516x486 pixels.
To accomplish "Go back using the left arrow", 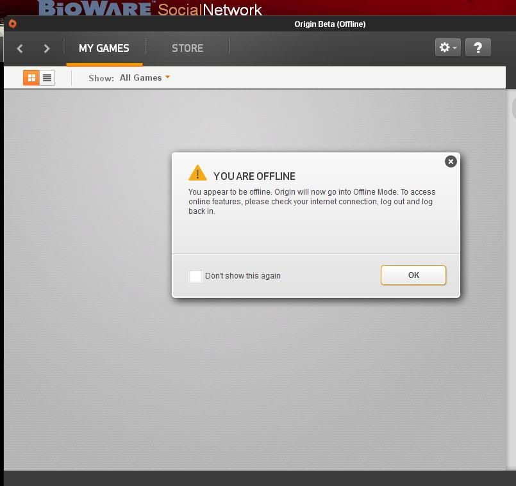I will click(20, 48).
